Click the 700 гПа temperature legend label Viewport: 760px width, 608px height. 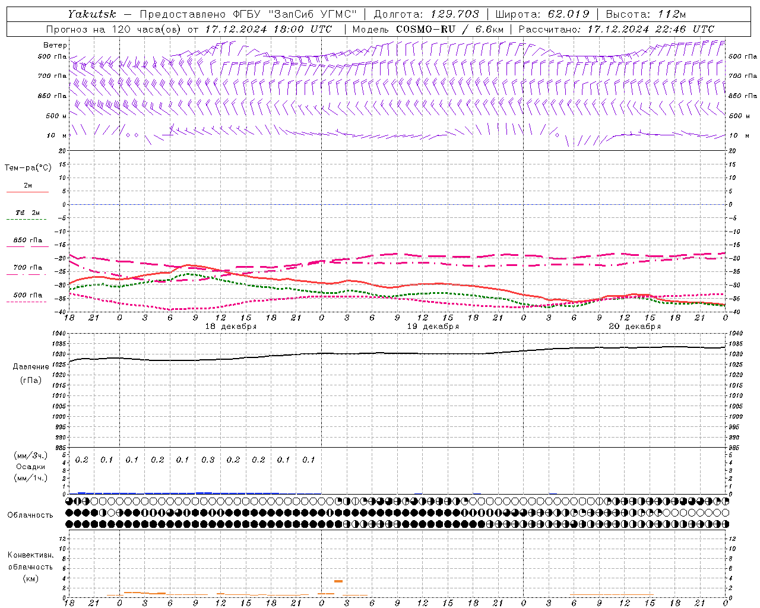point(28,268)
